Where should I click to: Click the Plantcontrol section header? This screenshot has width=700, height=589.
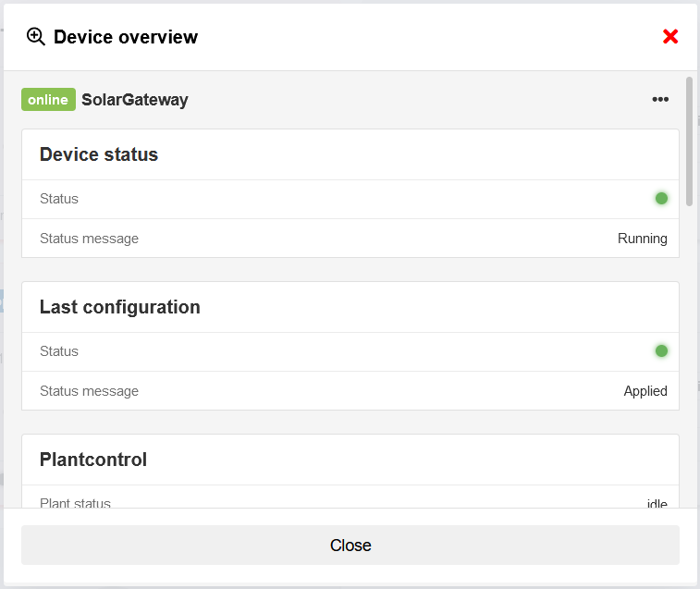pos(93,460)
